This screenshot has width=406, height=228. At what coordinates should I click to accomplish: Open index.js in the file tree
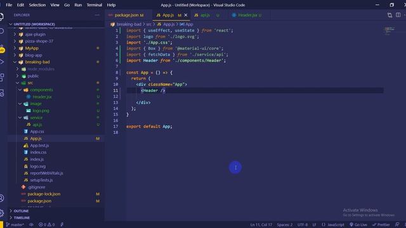(37, 159)
